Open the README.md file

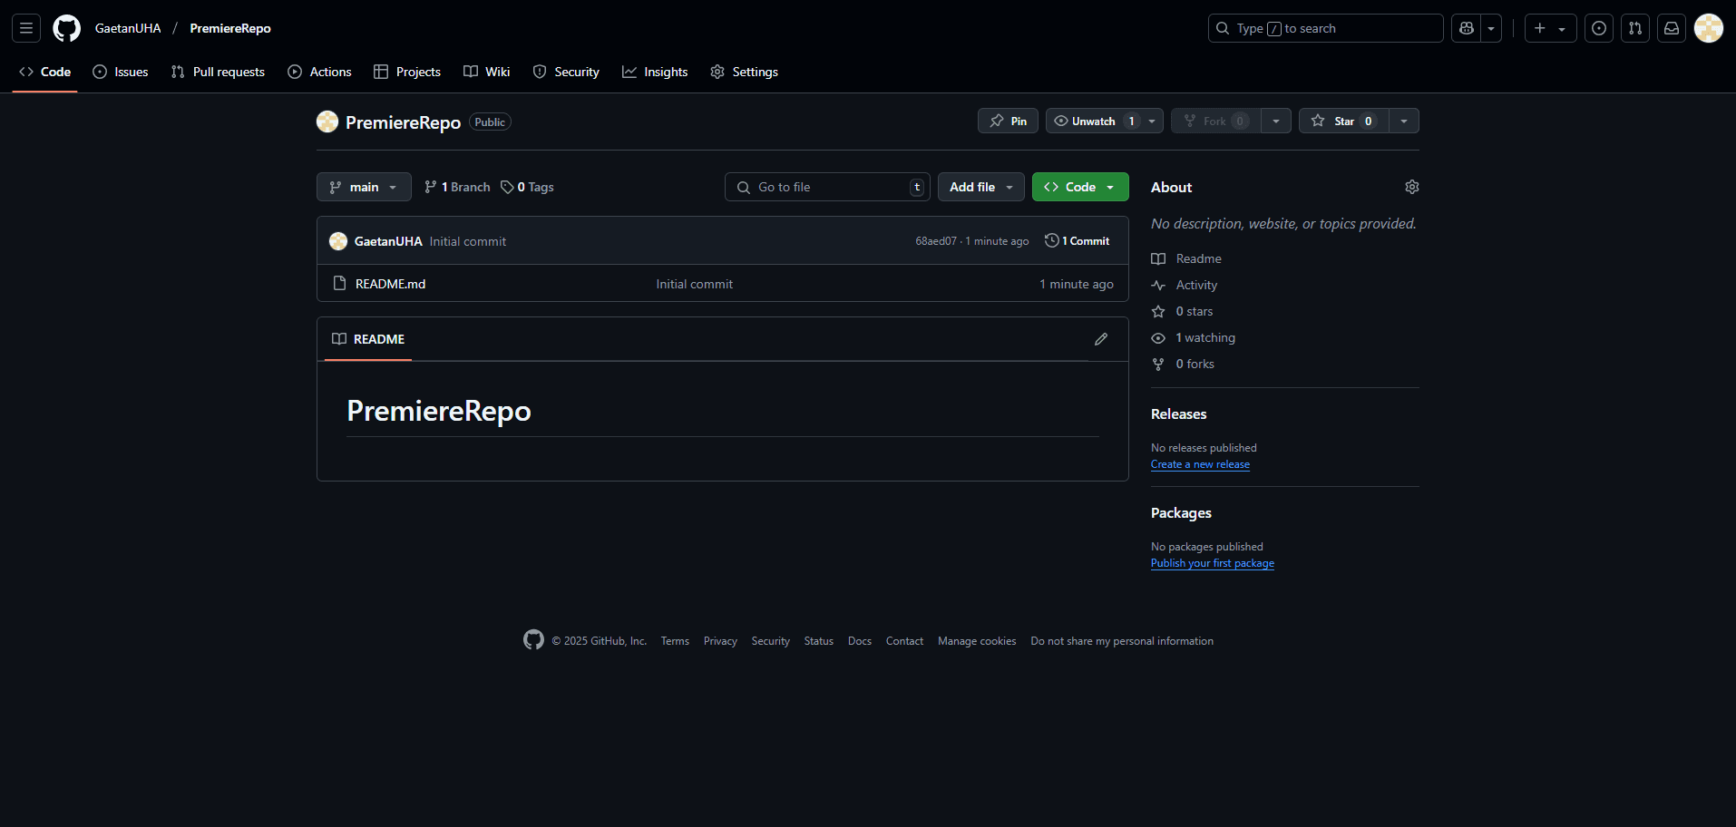[390, 284]
